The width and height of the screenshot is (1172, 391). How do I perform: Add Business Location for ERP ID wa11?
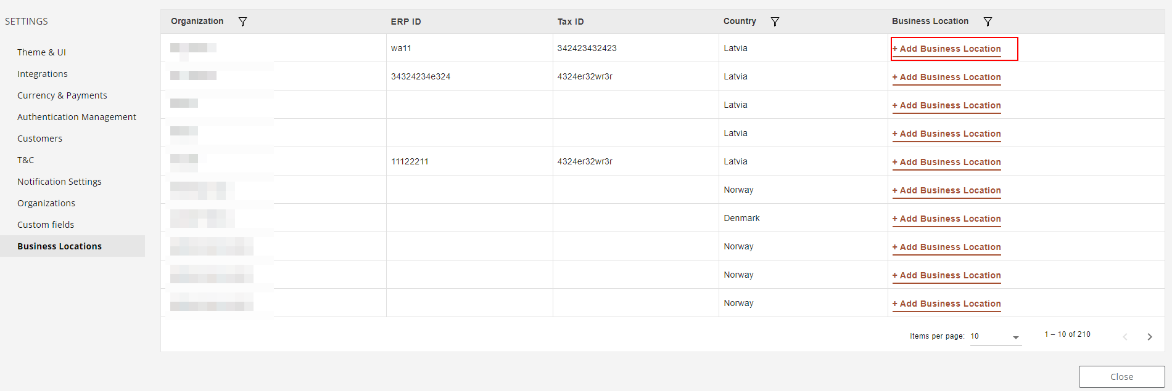946,49
